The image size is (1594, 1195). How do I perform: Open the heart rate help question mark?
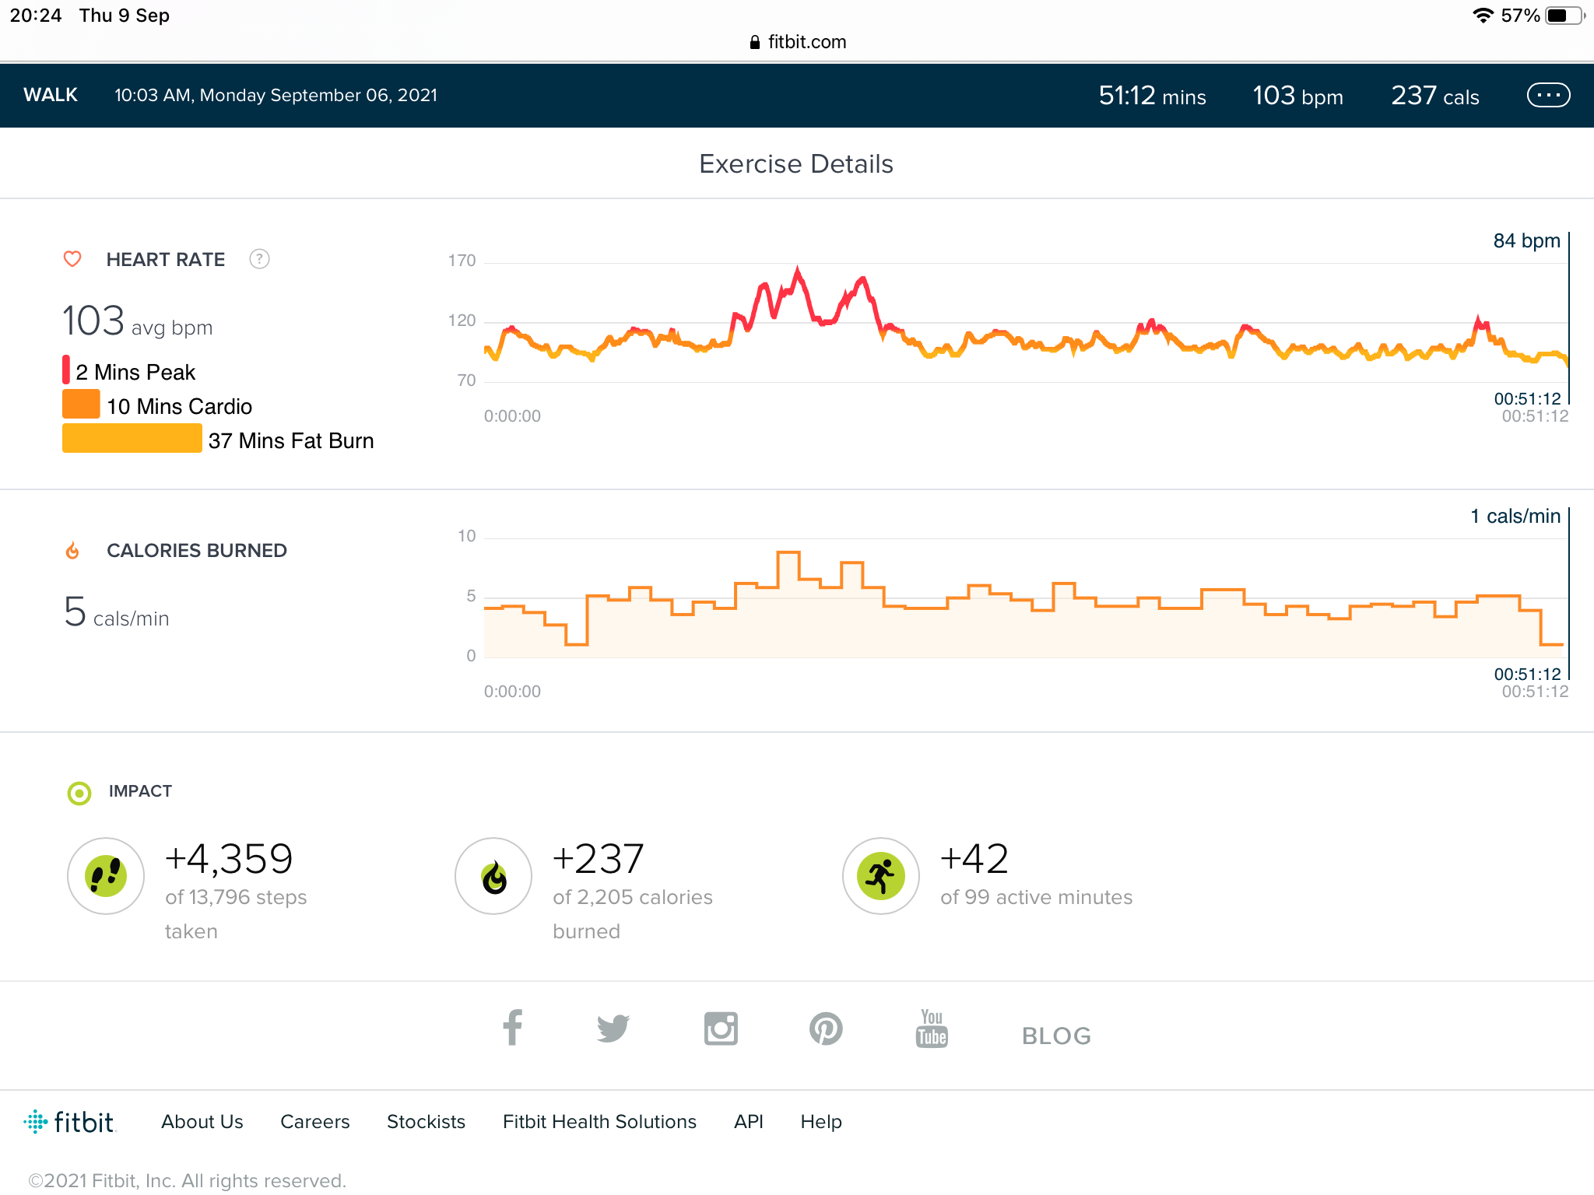pos(259,259)
